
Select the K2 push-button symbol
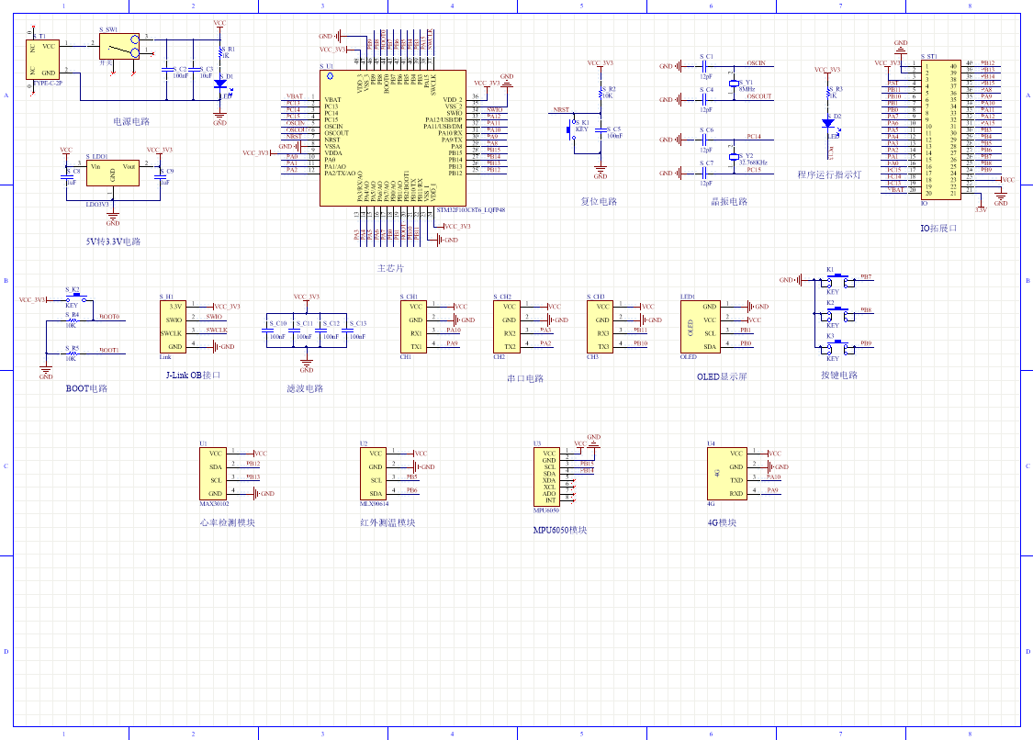point(838,314)
